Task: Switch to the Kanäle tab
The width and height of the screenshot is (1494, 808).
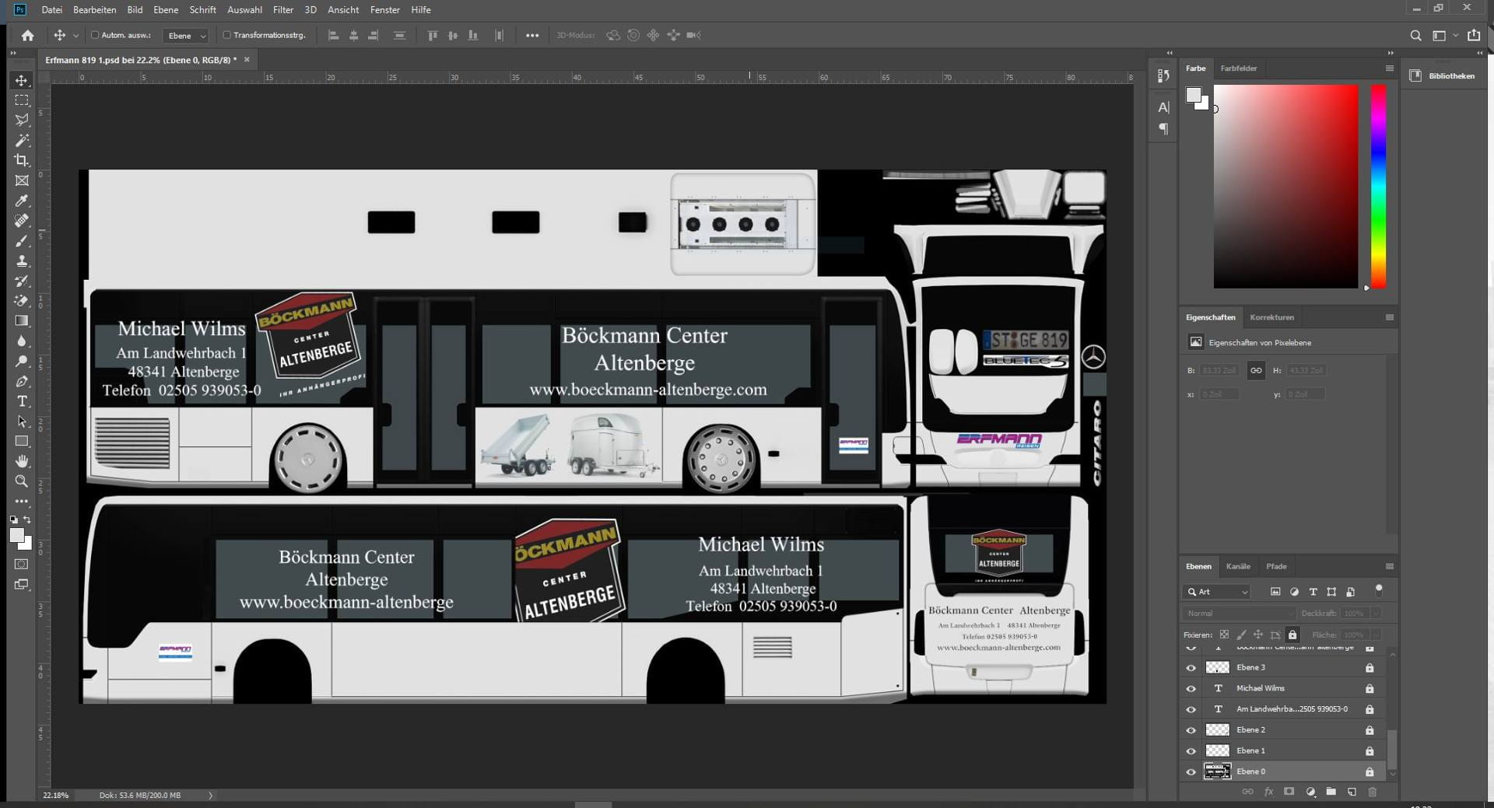Action: tap(1237, 566)
